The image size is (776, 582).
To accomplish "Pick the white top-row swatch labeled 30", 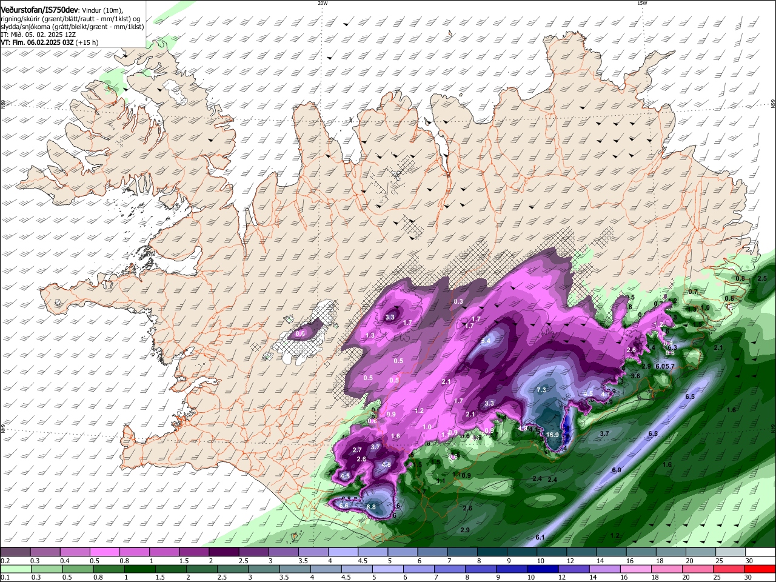I will point(760,552).
